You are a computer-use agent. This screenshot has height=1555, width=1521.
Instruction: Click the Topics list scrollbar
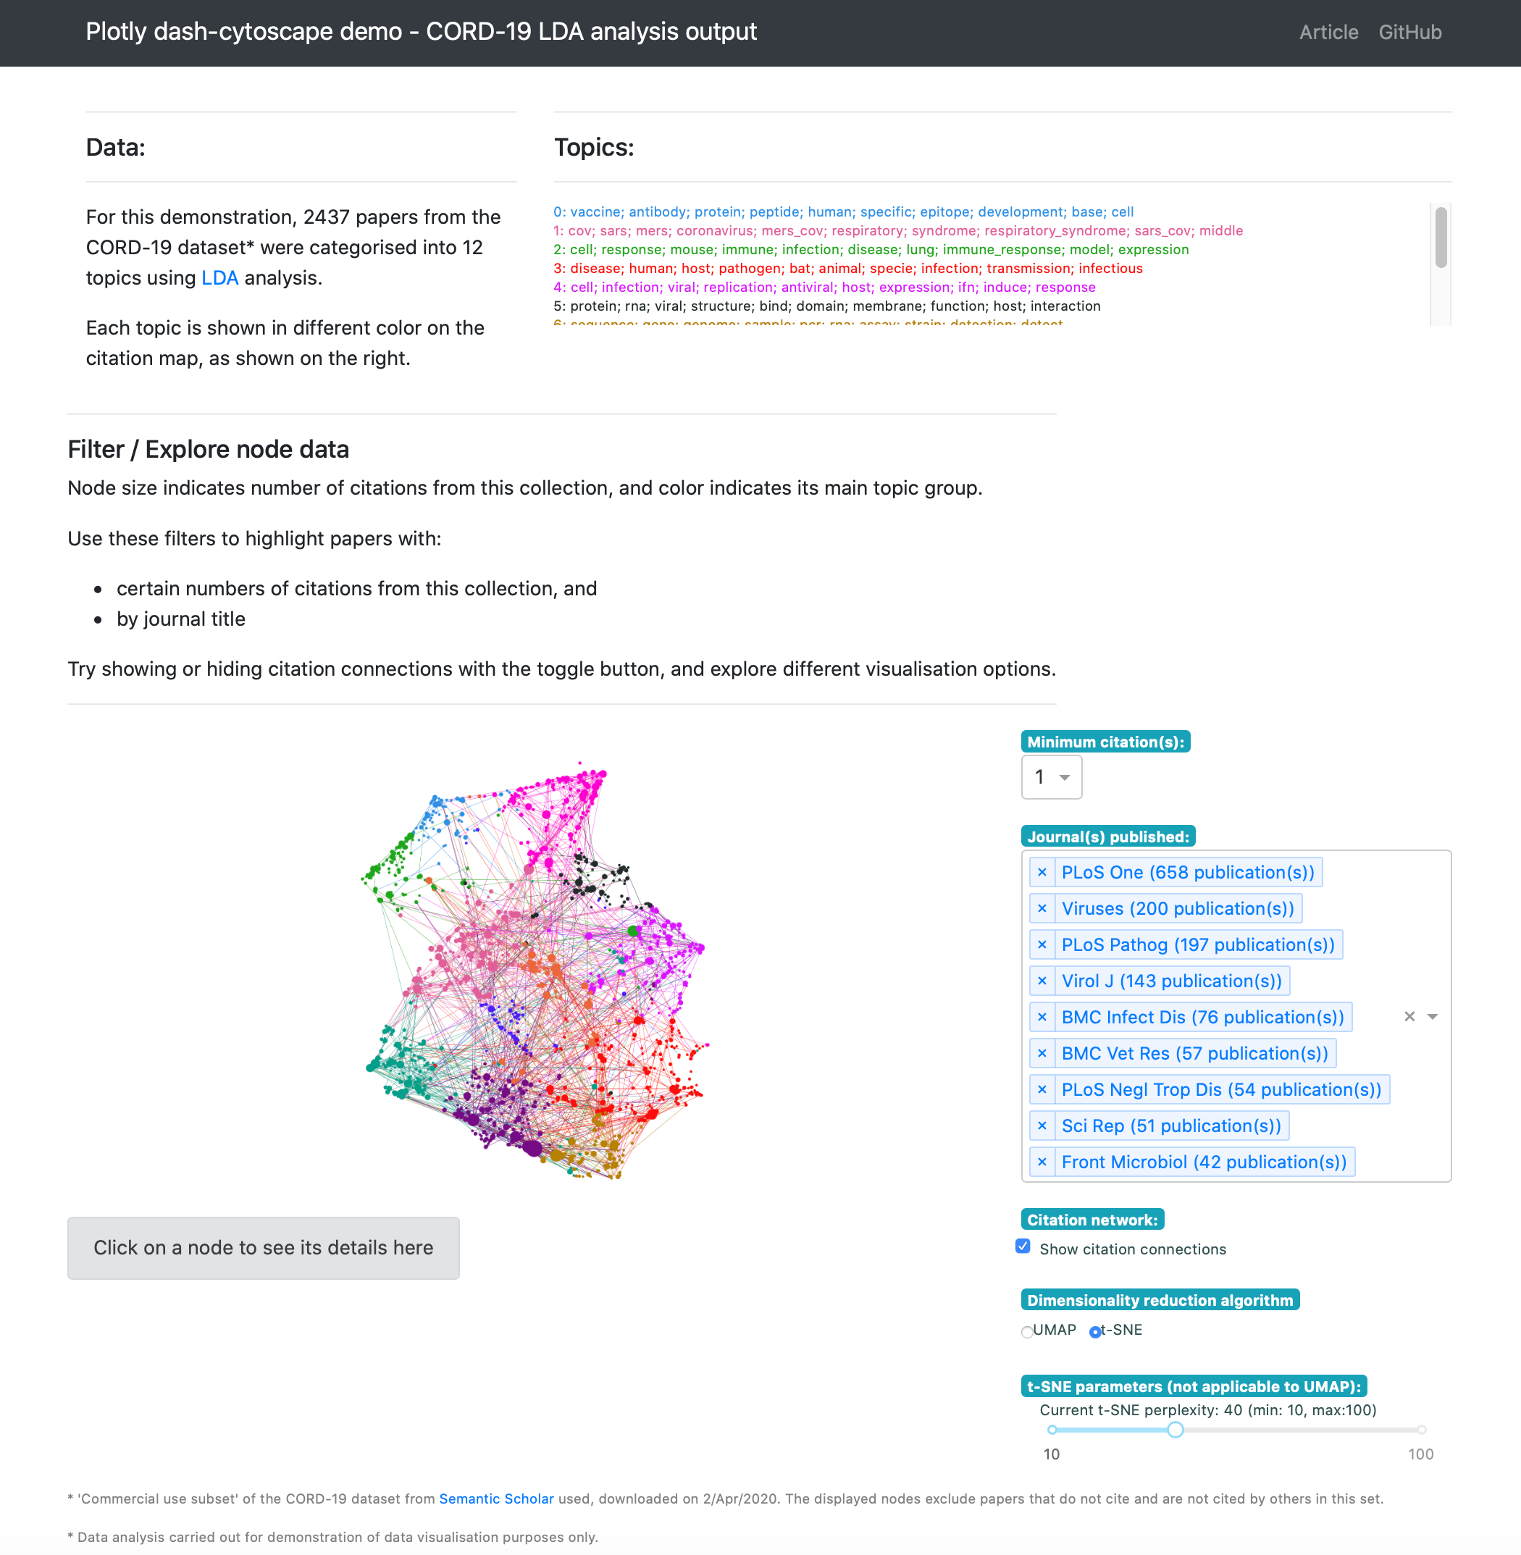tap(1441, 238)
